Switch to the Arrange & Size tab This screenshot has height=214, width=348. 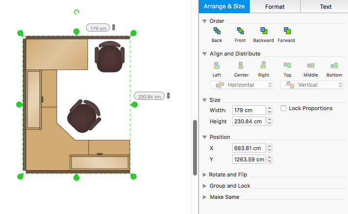[x=224, y=6]
